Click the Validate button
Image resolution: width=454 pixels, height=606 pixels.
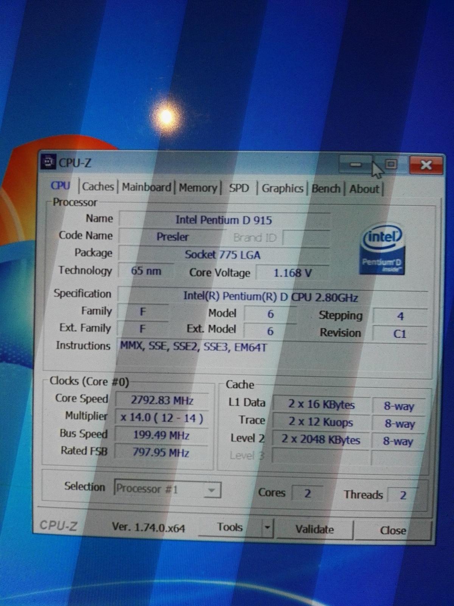tap(314, 529)
